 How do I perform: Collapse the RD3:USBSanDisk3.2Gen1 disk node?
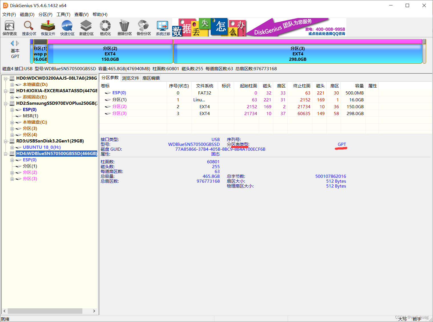(5, 141)
